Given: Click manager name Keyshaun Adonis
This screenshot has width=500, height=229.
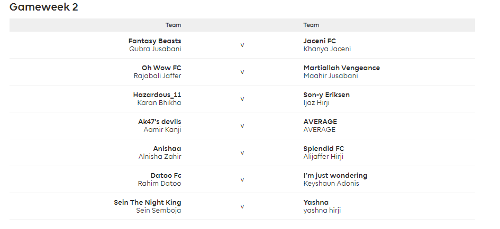Looking at the screenshot, I should point(331,184).
